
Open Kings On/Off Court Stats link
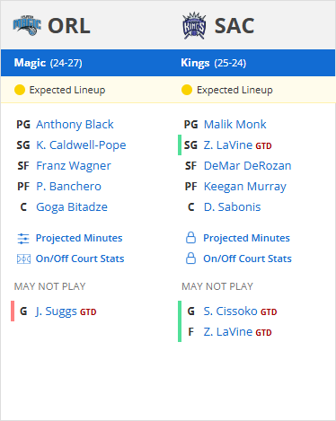coord(247,259)
